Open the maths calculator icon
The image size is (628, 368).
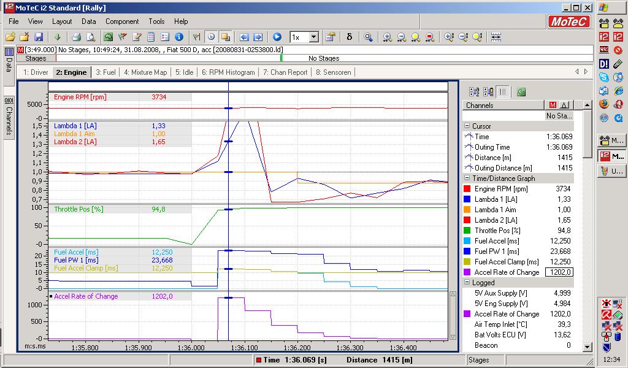[151, 37]
